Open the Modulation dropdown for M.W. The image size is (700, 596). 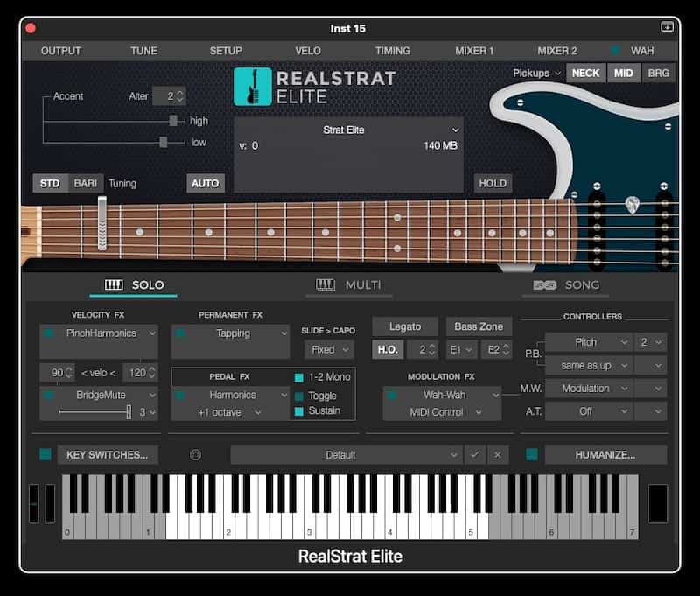[588, 389]
